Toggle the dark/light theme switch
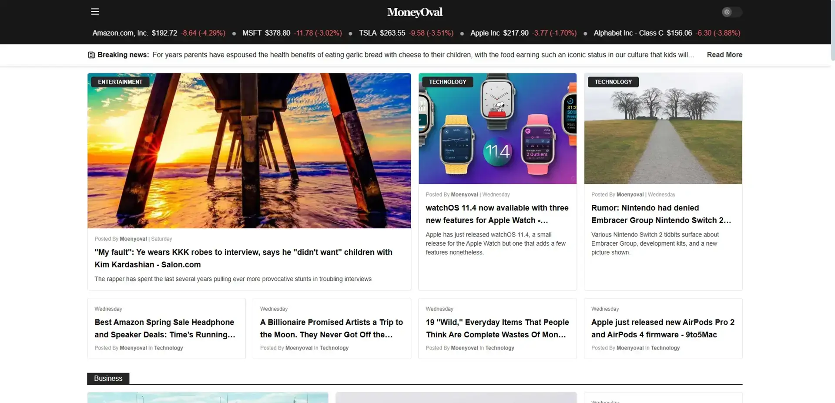This screenshot has height=403, width=835. pyautogui.click(x=731, y=12)
